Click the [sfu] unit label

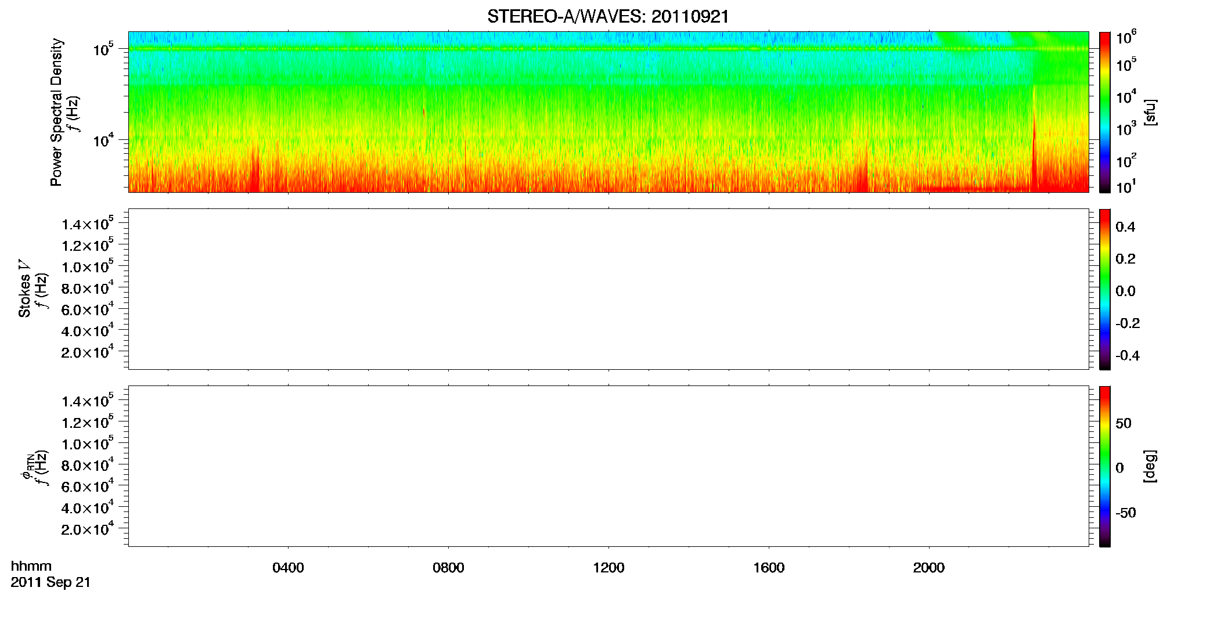1150,112
